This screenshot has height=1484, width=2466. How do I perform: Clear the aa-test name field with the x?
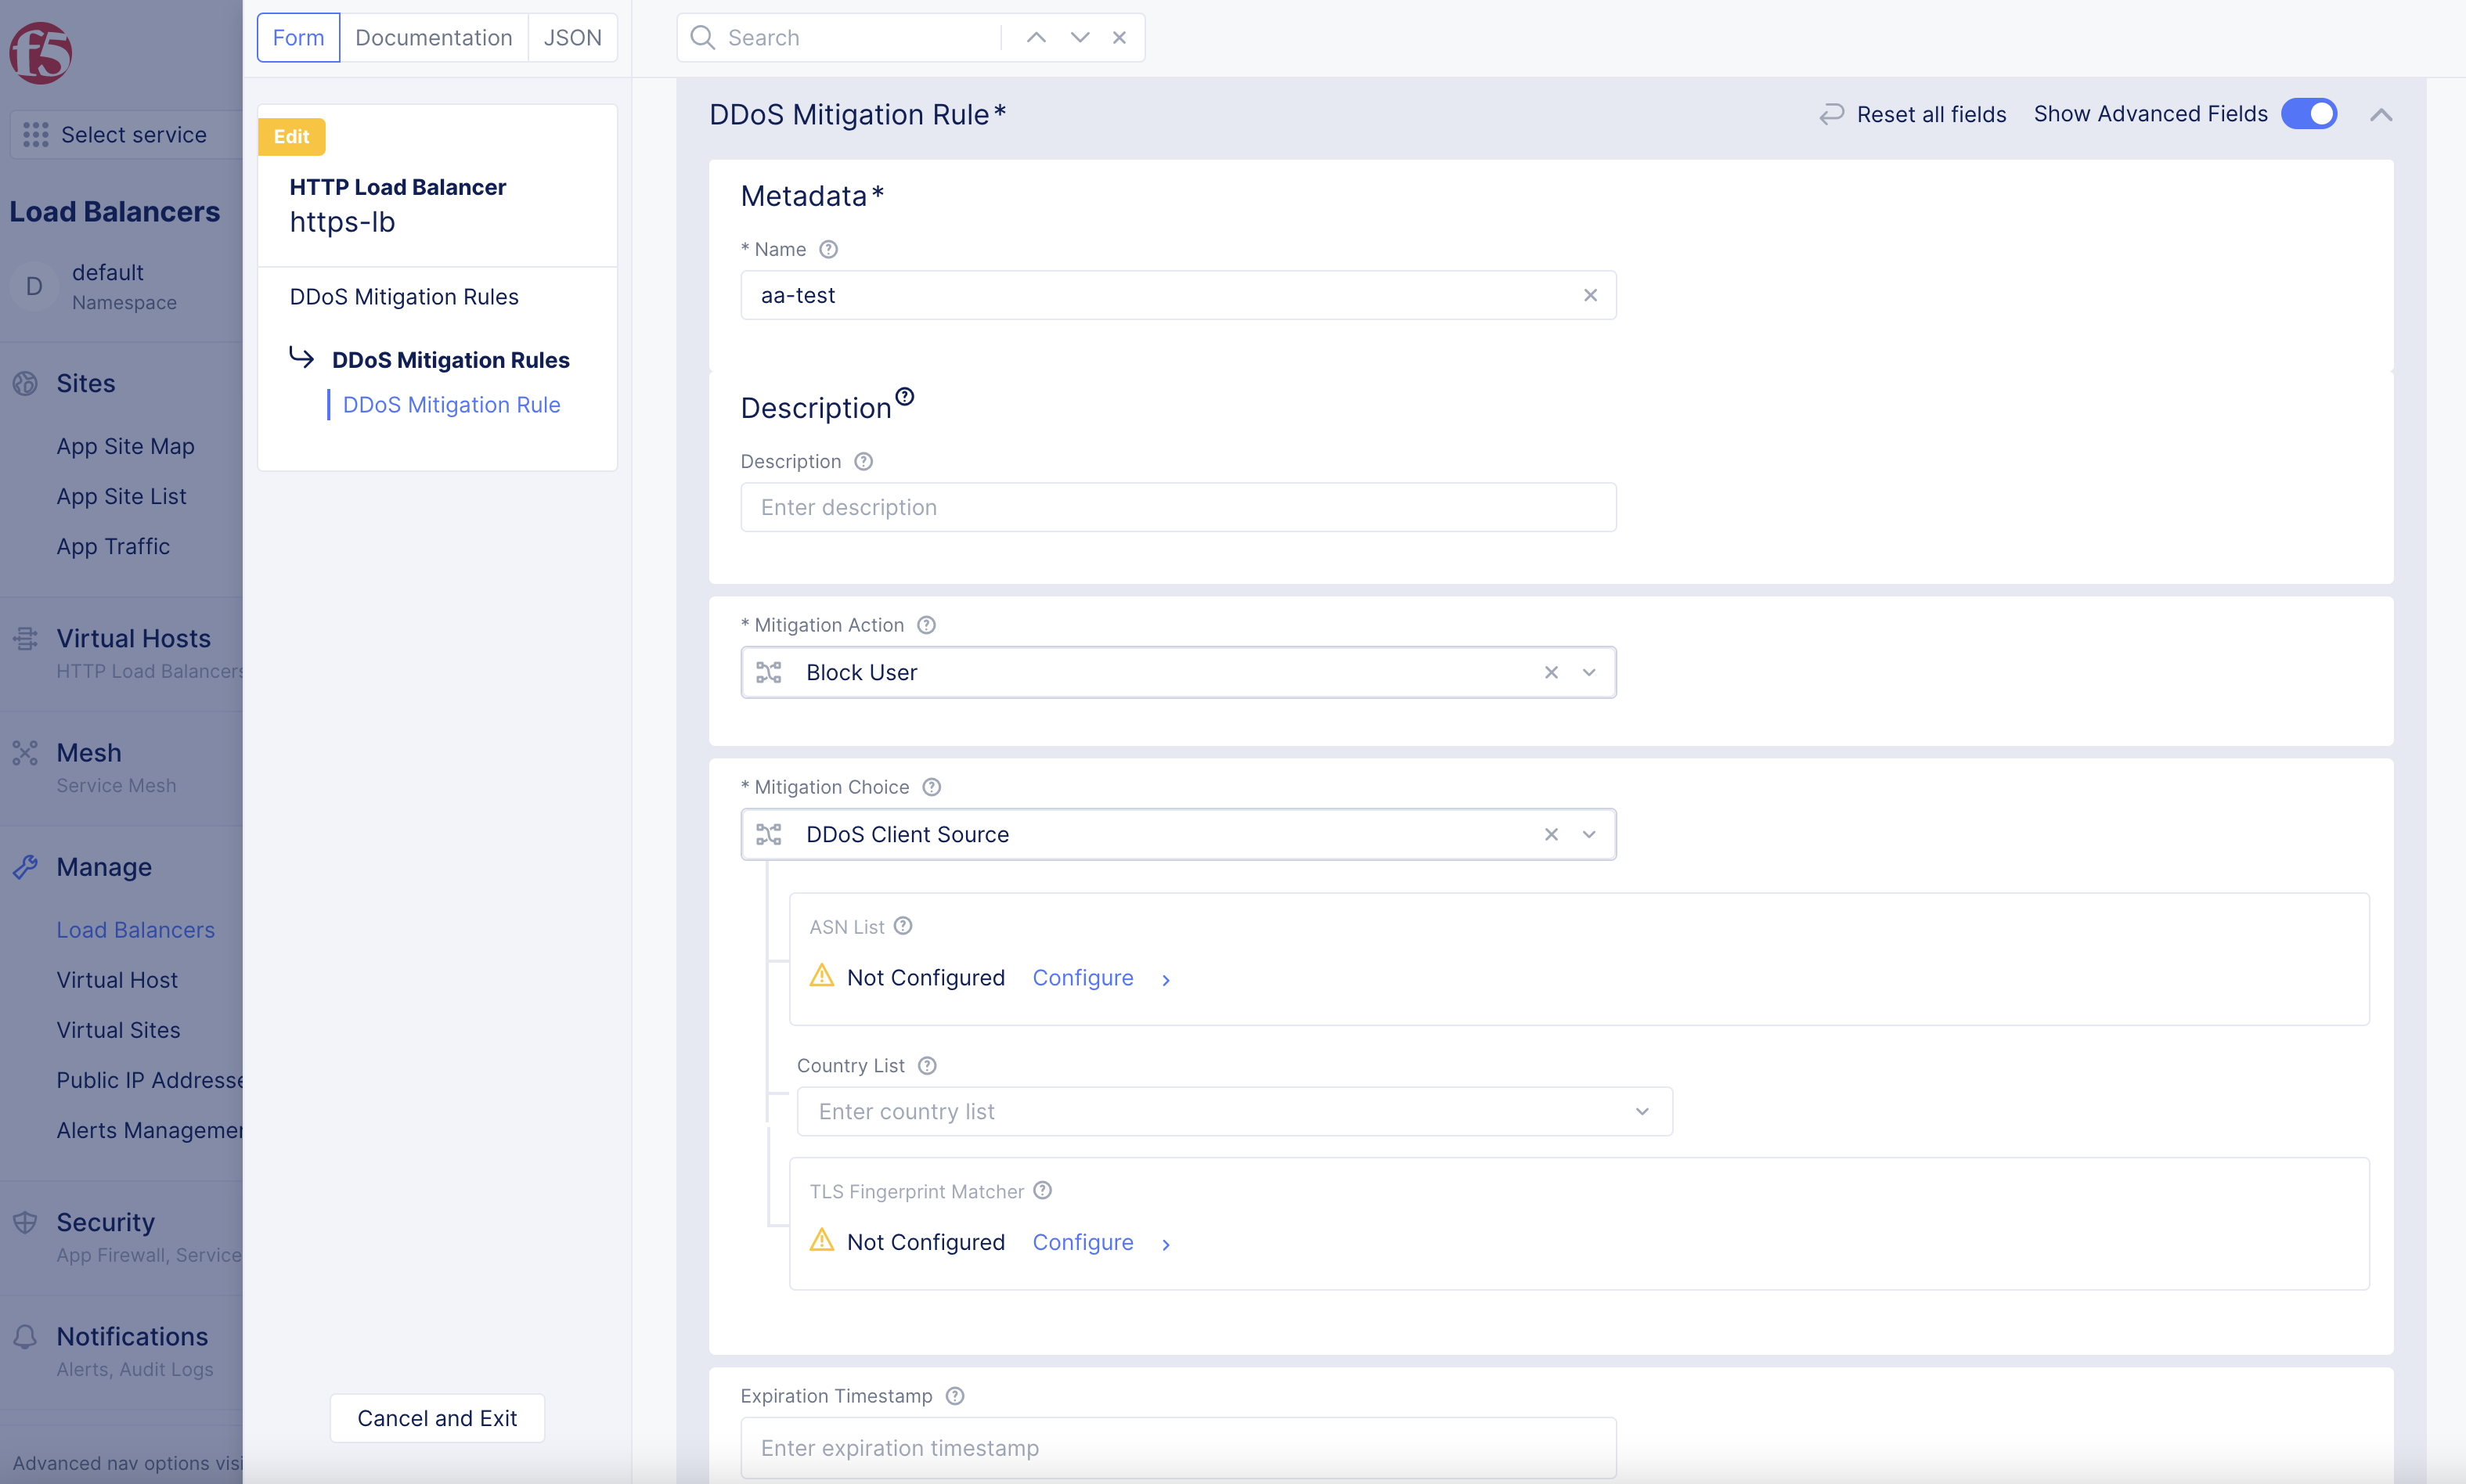1590,295
